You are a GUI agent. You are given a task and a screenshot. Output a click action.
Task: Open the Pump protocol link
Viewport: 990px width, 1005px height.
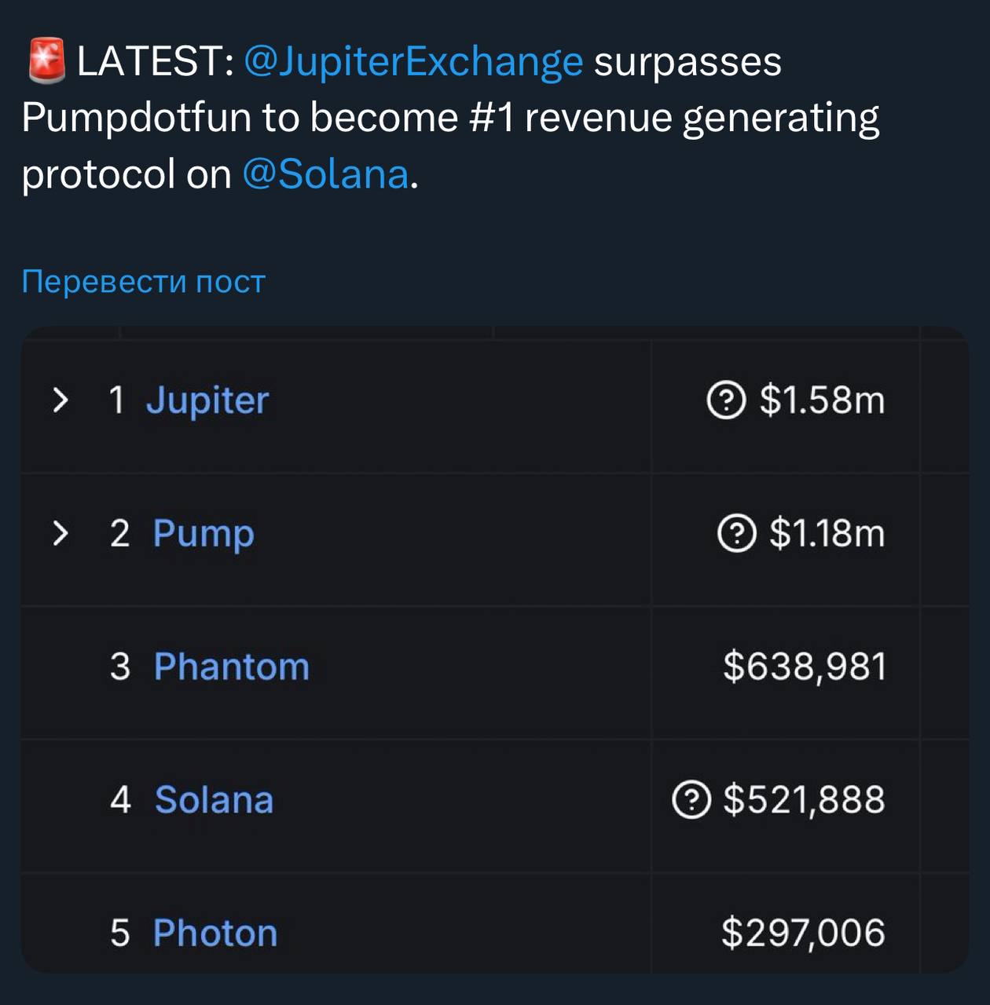pos(203,535)
